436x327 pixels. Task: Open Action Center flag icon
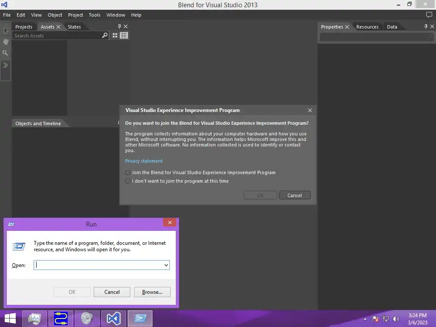(x=376, y=319)
